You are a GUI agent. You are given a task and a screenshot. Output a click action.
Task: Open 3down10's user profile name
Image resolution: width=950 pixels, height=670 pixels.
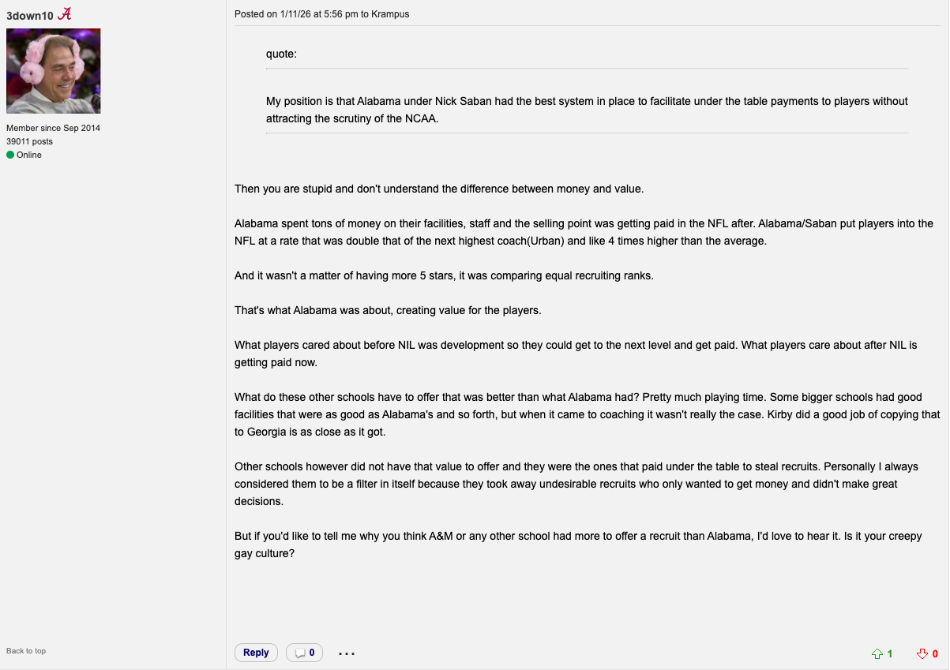point(30,15)
